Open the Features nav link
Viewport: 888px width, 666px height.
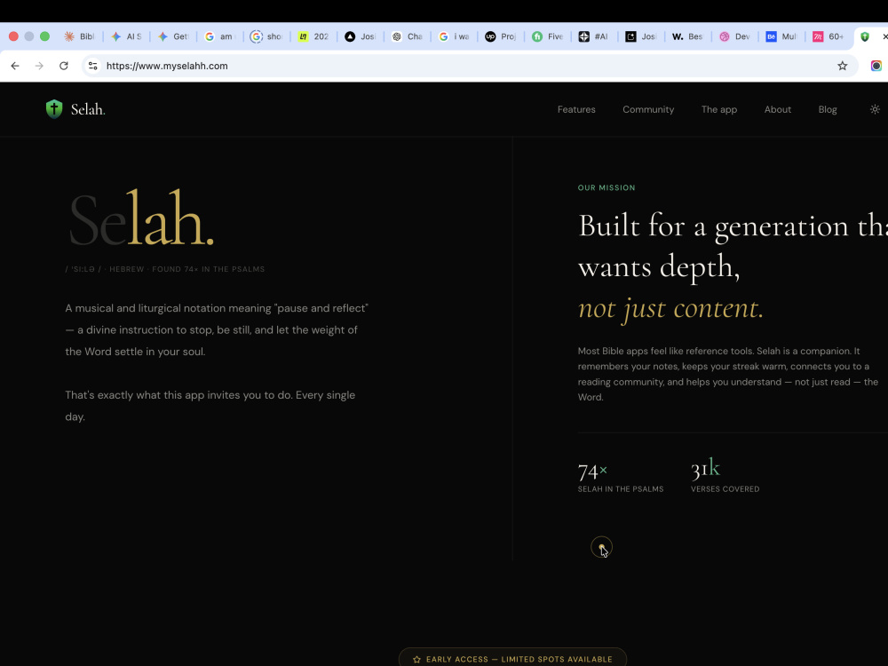[x=576, y=109]
